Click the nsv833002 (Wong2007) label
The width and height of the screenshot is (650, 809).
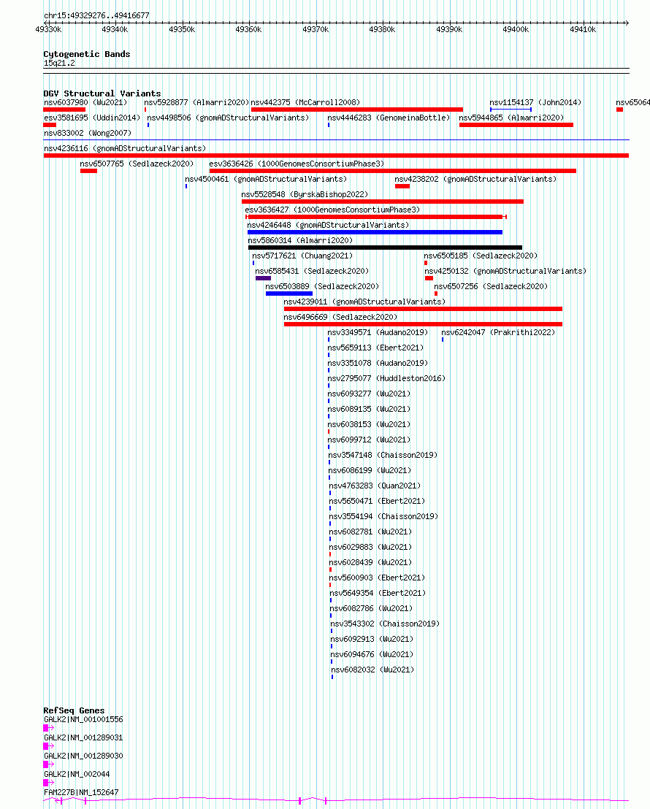click(88, 133)
